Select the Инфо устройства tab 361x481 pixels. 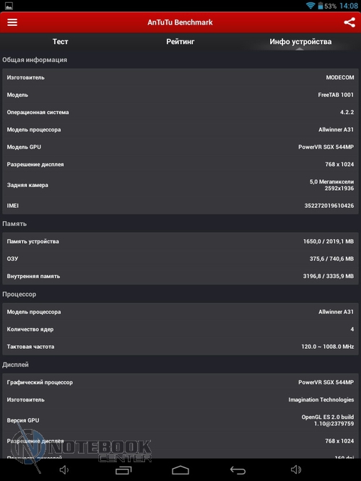[300, 41]
